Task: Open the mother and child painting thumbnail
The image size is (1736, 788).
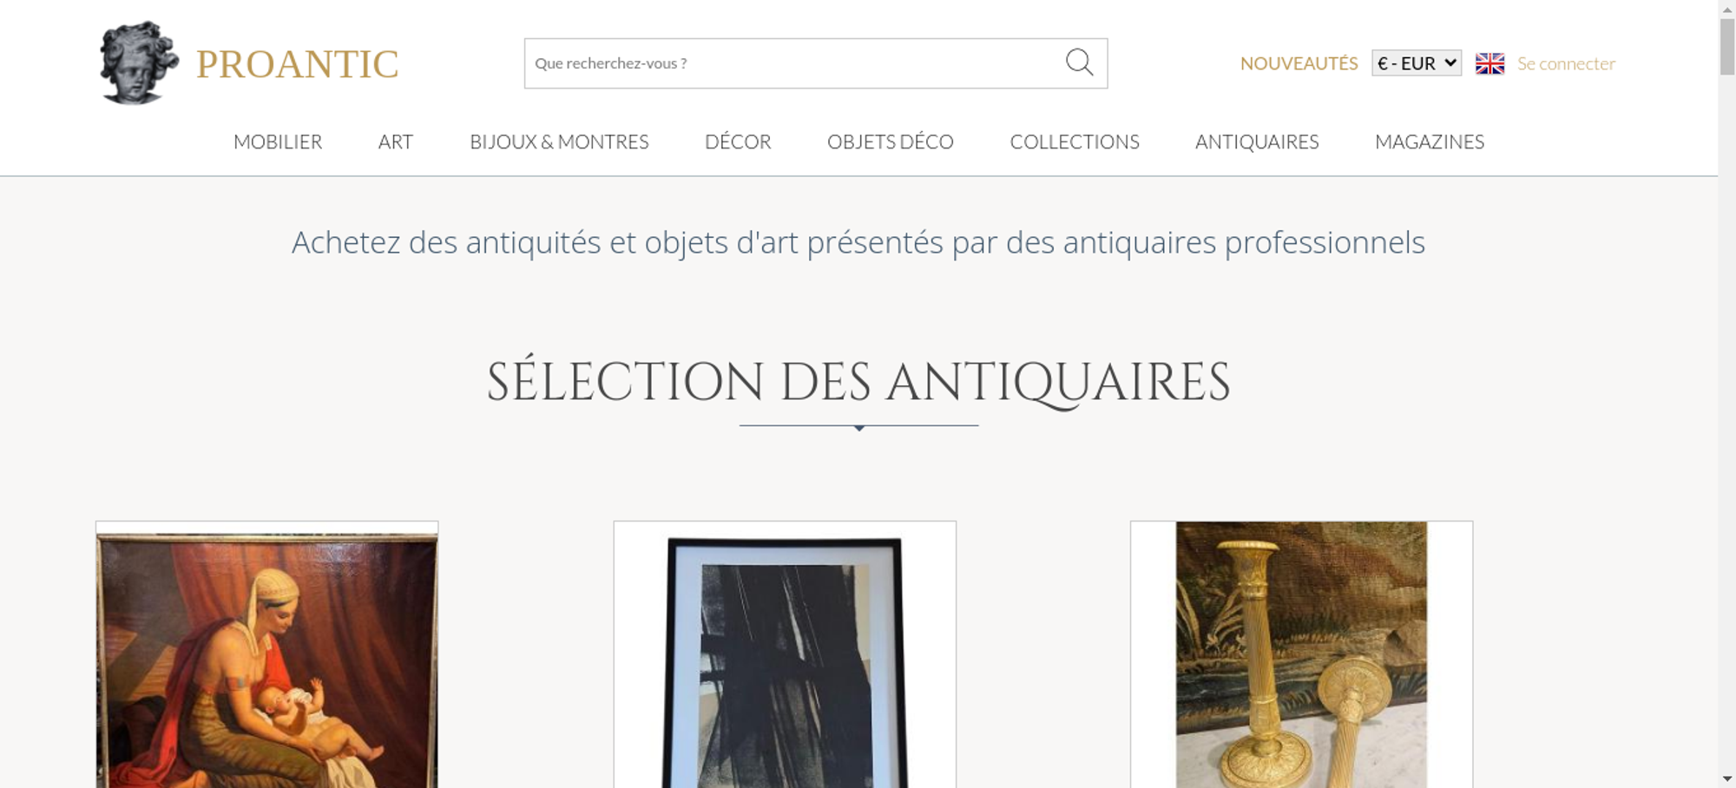Action: [267, 655]
